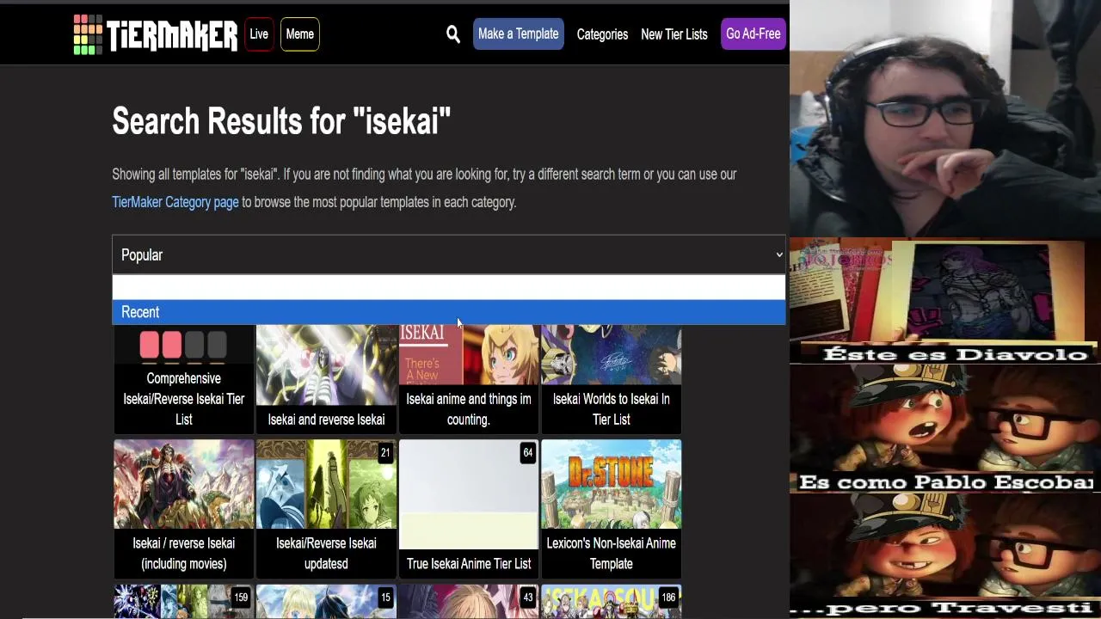The image size is (1101, 619).
Task: Open Categories menu item
Action: pyautogui.click(x=602, y=34)
